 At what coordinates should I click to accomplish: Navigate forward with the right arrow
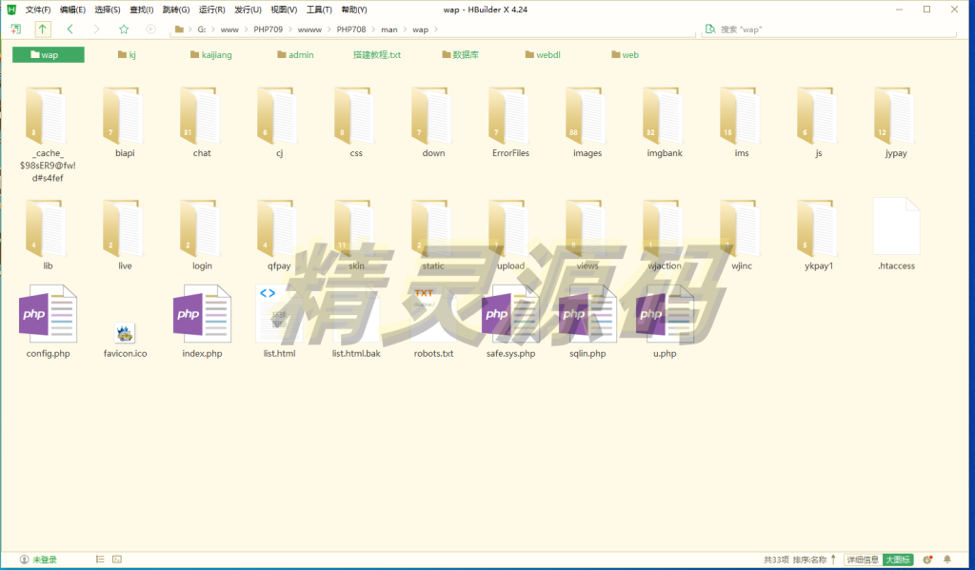(x=96, y=29)
